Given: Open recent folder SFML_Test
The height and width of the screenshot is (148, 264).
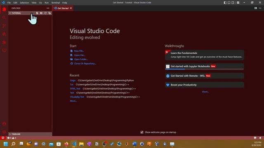Looking at the screenshot, I should (x=75, y=89).
